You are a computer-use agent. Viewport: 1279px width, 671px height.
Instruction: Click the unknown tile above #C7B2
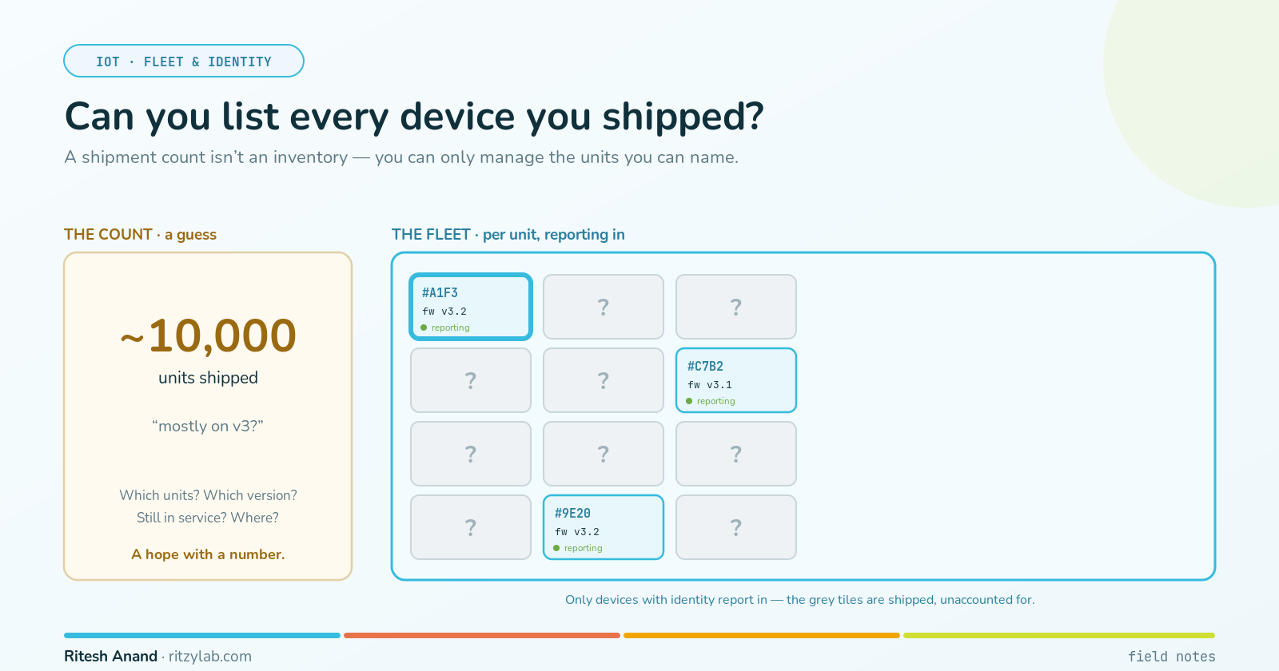(736, 307)
